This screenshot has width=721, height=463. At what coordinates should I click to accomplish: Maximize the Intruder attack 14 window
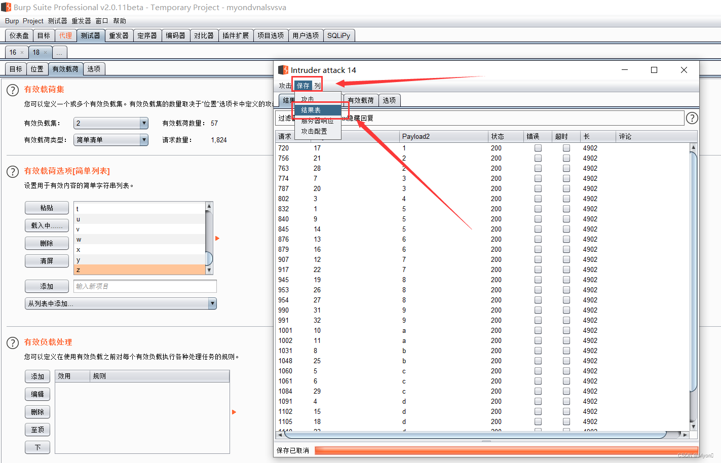(654, 70)
